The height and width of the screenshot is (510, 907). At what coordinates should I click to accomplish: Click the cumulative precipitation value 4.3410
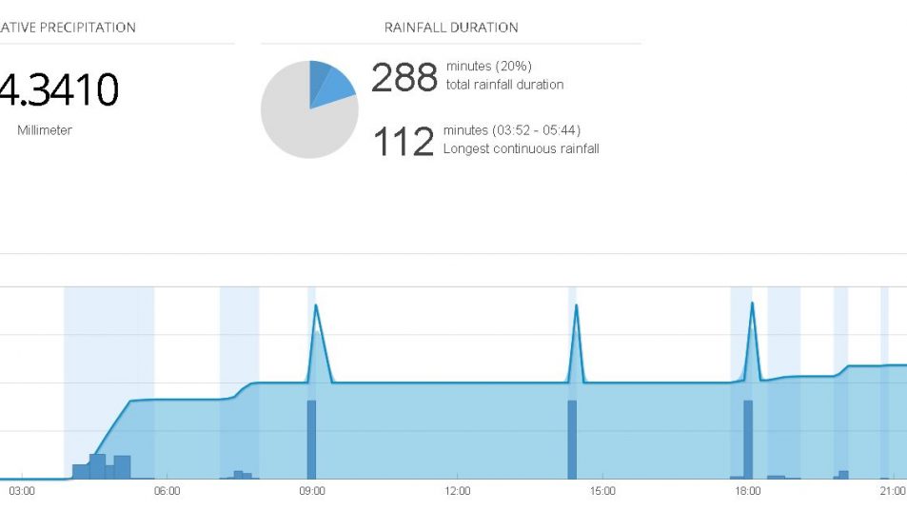tap(59, 90)
